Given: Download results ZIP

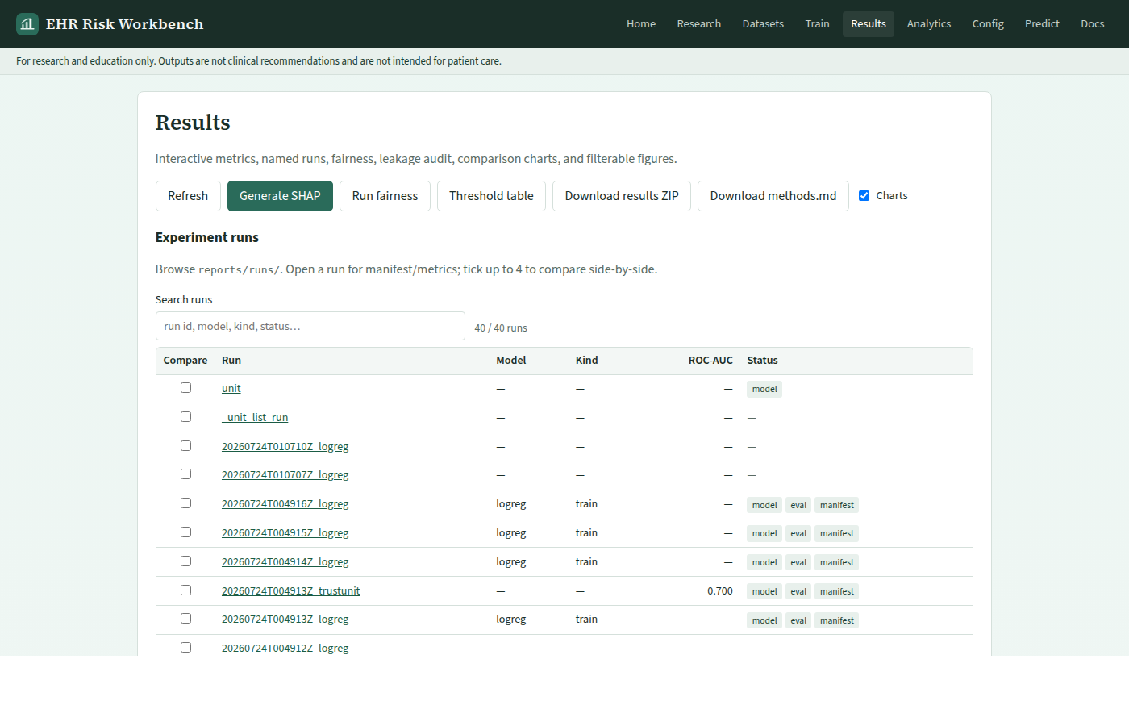Looking at the screenshot, I should [622, 196].
